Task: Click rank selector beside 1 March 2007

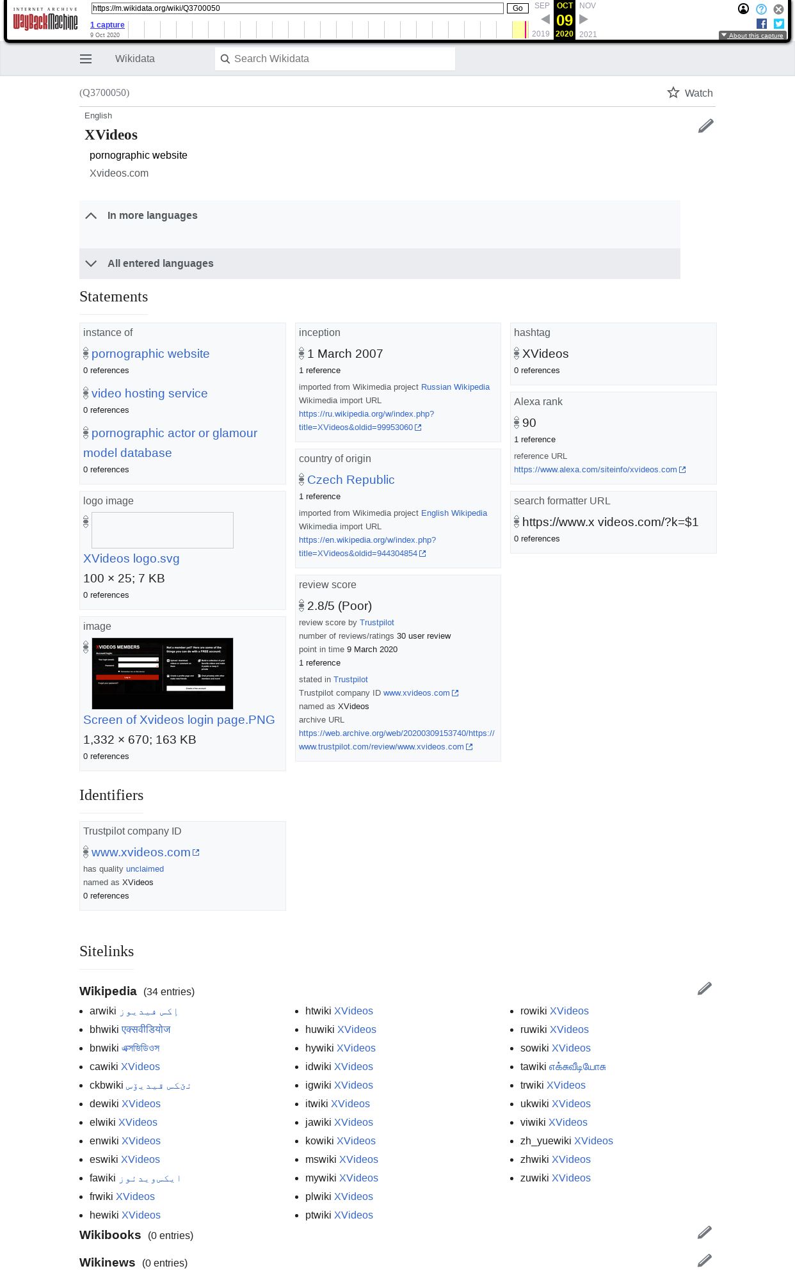Action: 301,353
